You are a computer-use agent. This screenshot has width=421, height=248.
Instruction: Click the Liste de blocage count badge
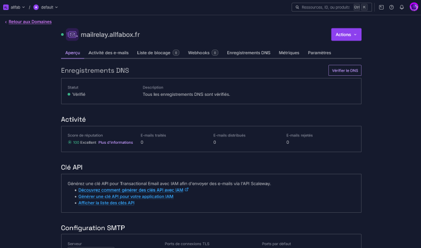tap(176, 53)
